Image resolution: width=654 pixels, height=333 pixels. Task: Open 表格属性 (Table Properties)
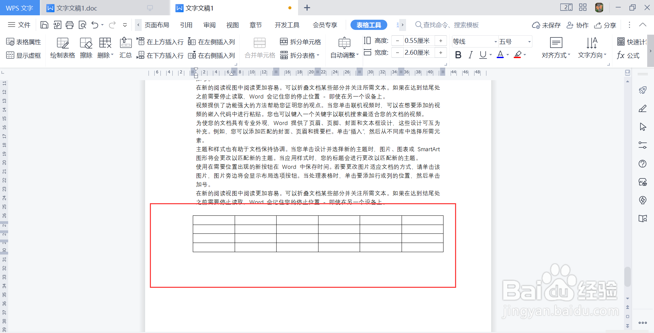click(x=23, y=41)
